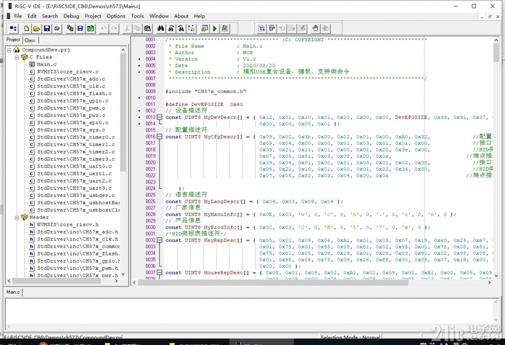Click the two-windows icon after print
Image resolution: width=505 pixels, height=345 pixels.
[70, 28]
